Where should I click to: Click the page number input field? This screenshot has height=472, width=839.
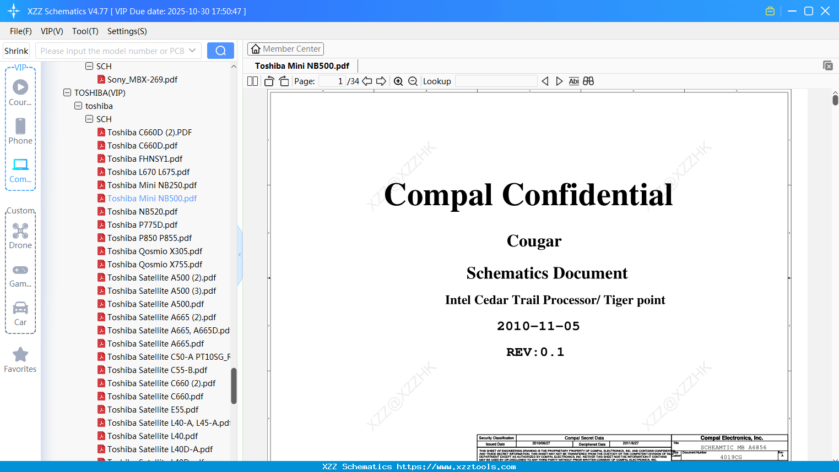332,81
